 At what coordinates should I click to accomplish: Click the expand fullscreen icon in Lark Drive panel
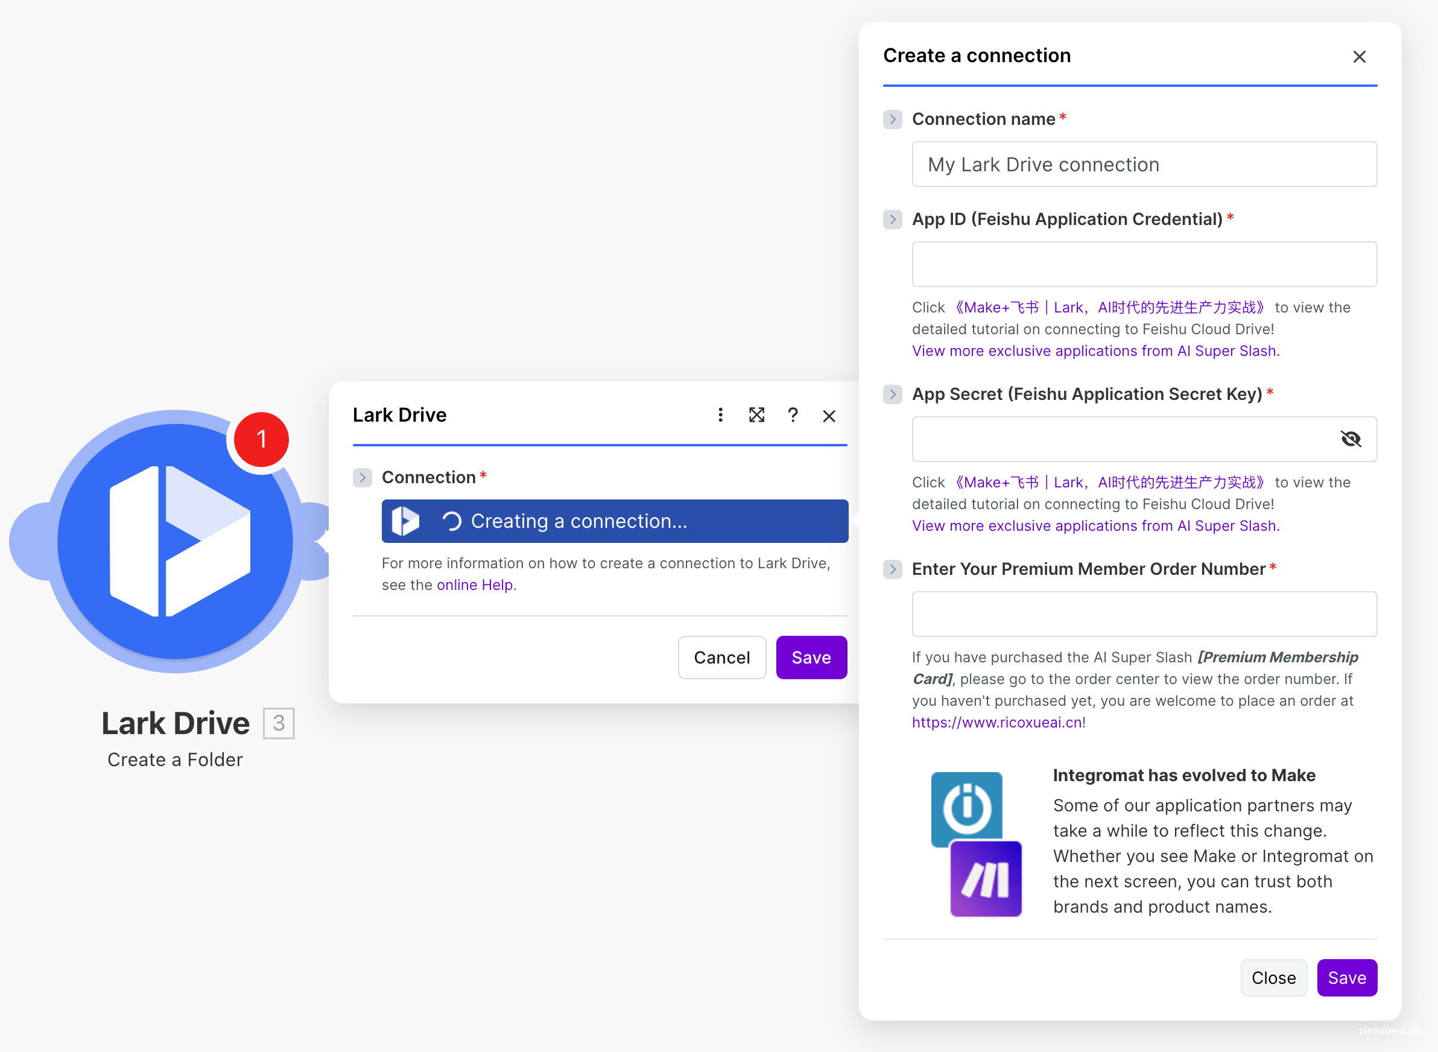coord(756,415)
